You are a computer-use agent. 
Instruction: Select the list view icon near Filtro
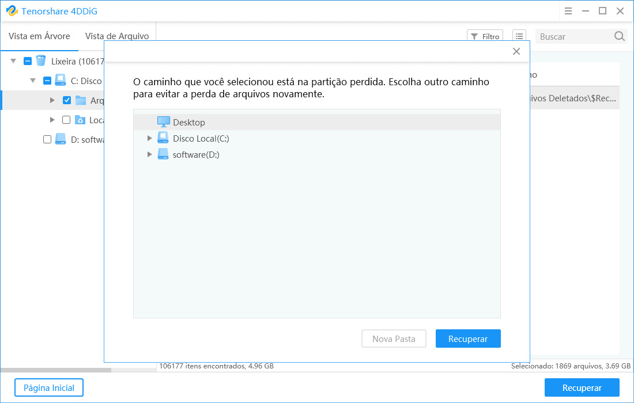click(x=519, y=35)
